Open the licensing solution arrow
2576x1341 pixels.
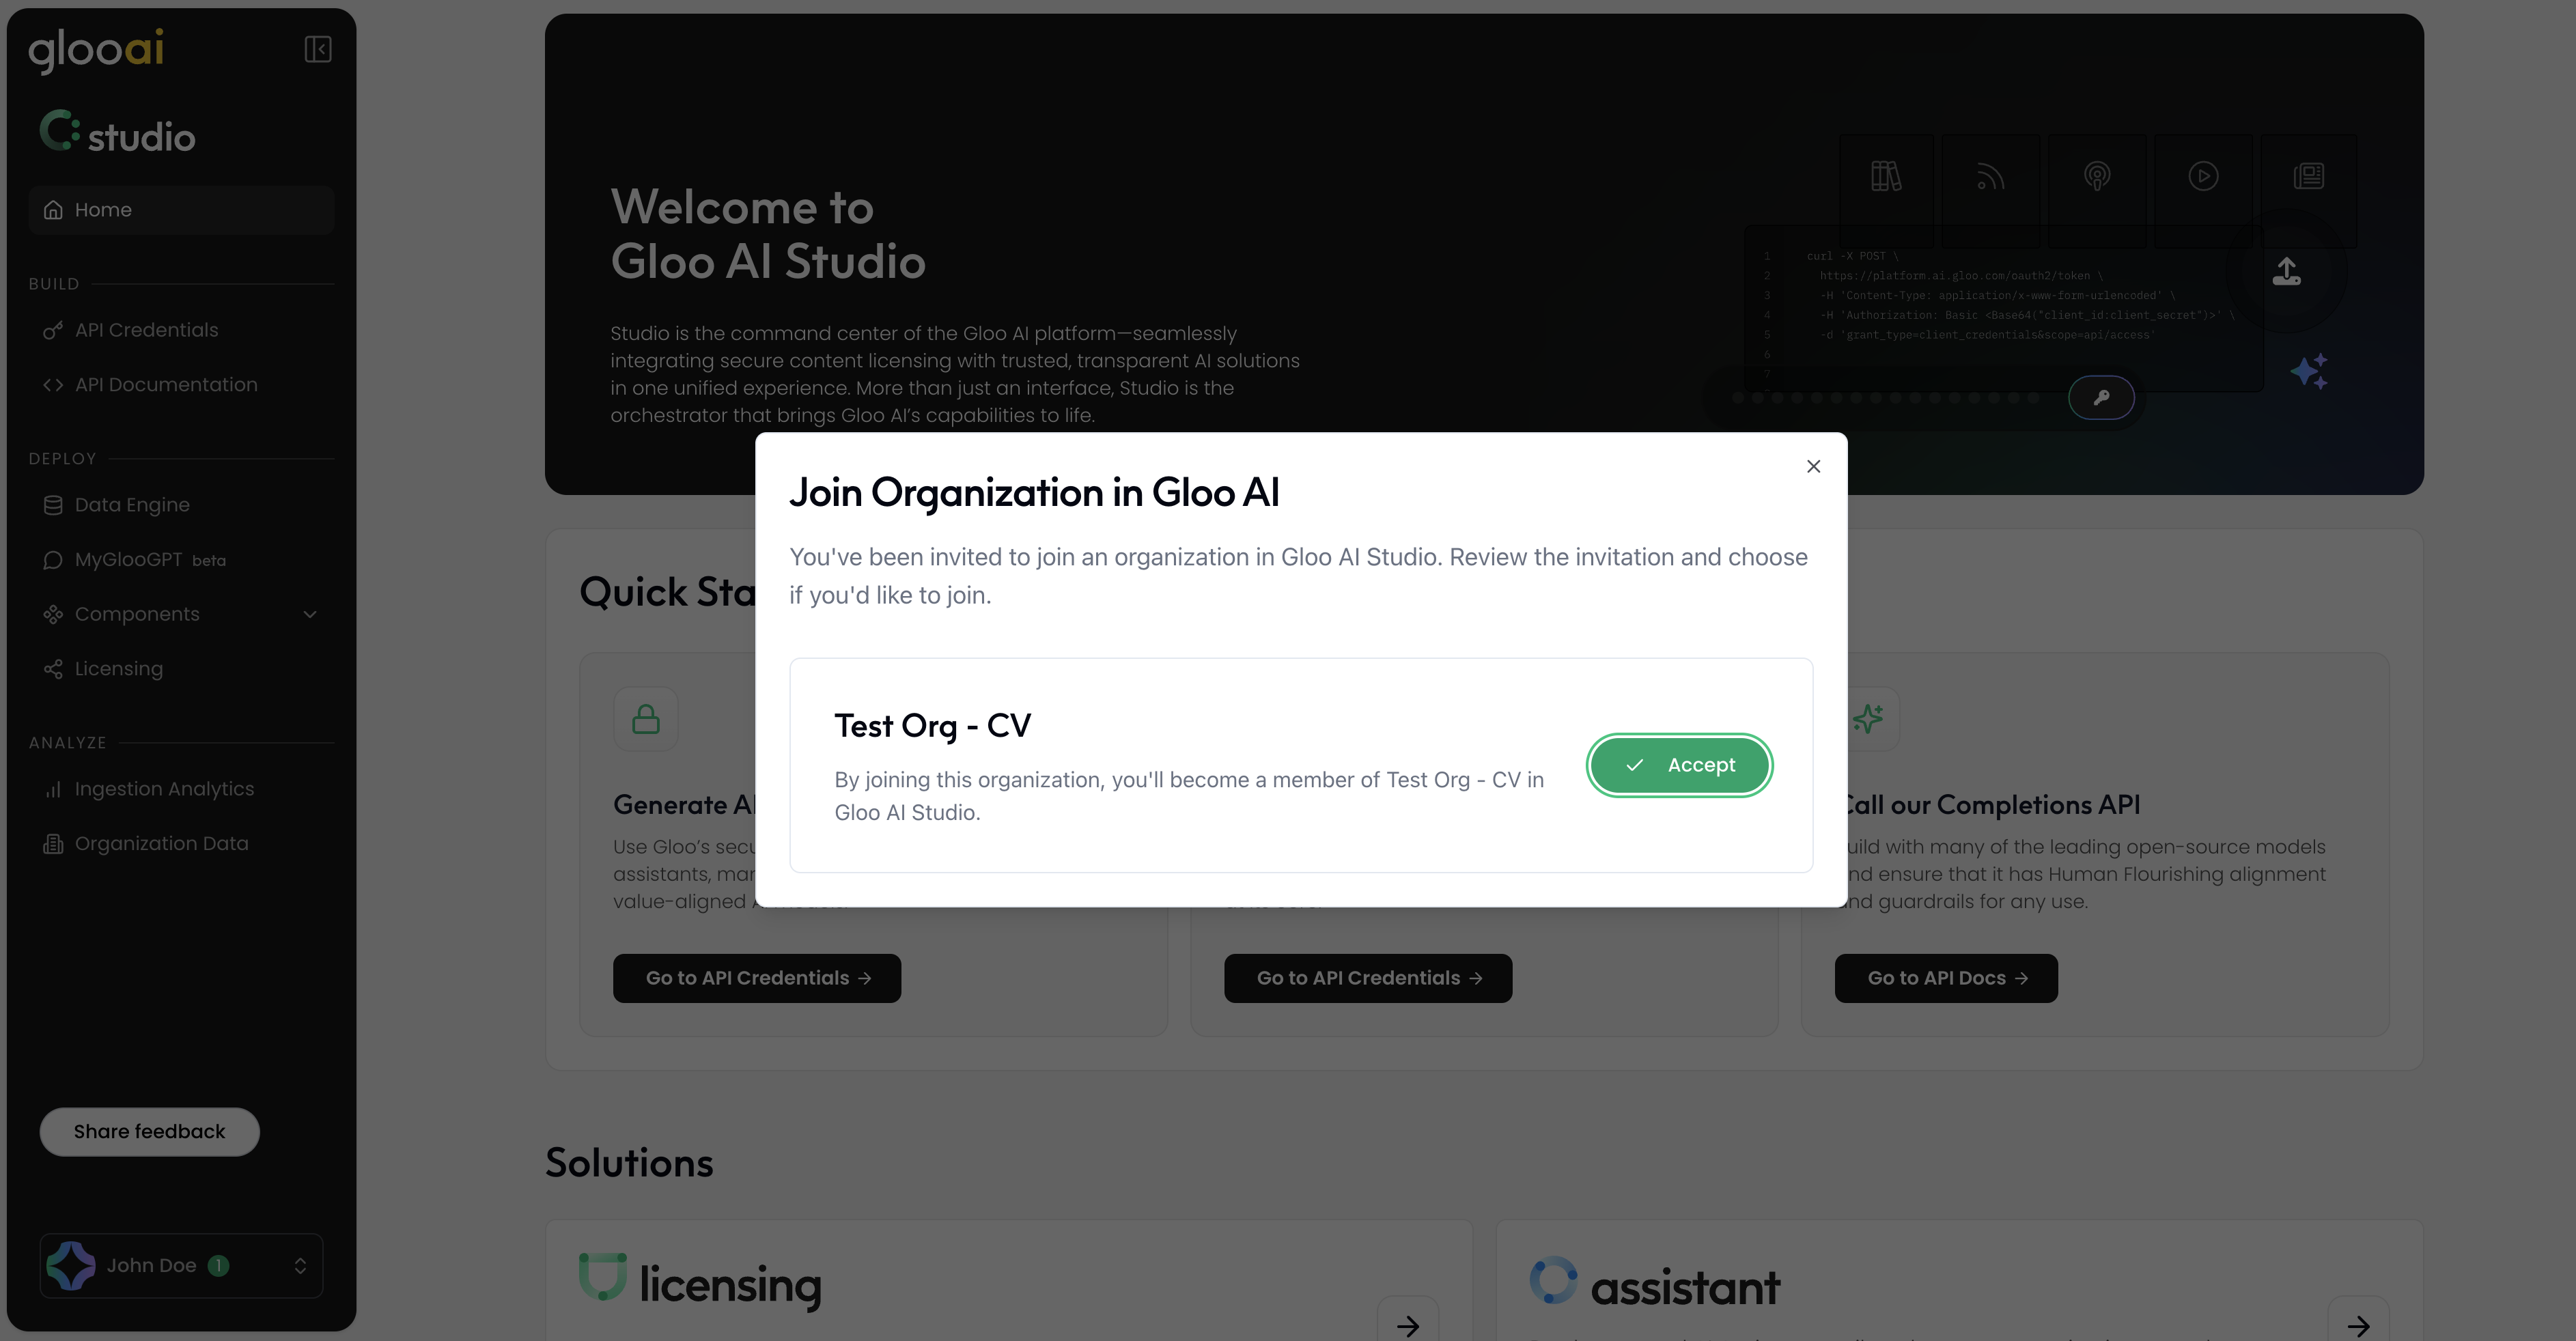coord(1408,1325)
